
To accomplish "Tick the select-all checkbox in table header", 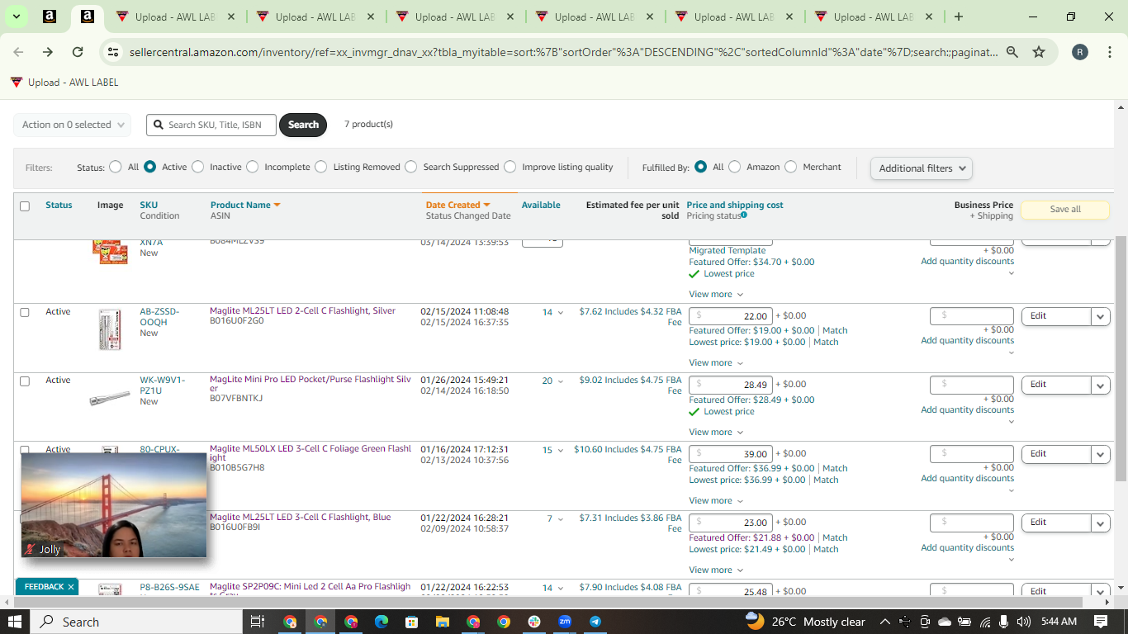I will coord(25,206).
